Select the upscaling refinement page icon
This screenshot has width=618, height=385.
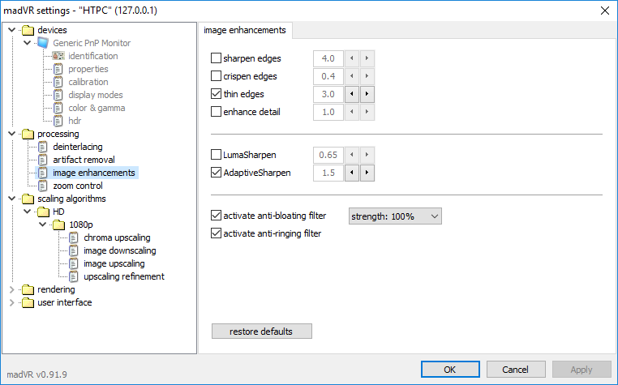click(73, 276)
